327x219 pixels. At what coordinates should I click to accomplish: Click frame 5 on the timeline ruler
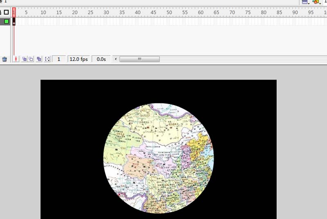(x=26, y=13)
